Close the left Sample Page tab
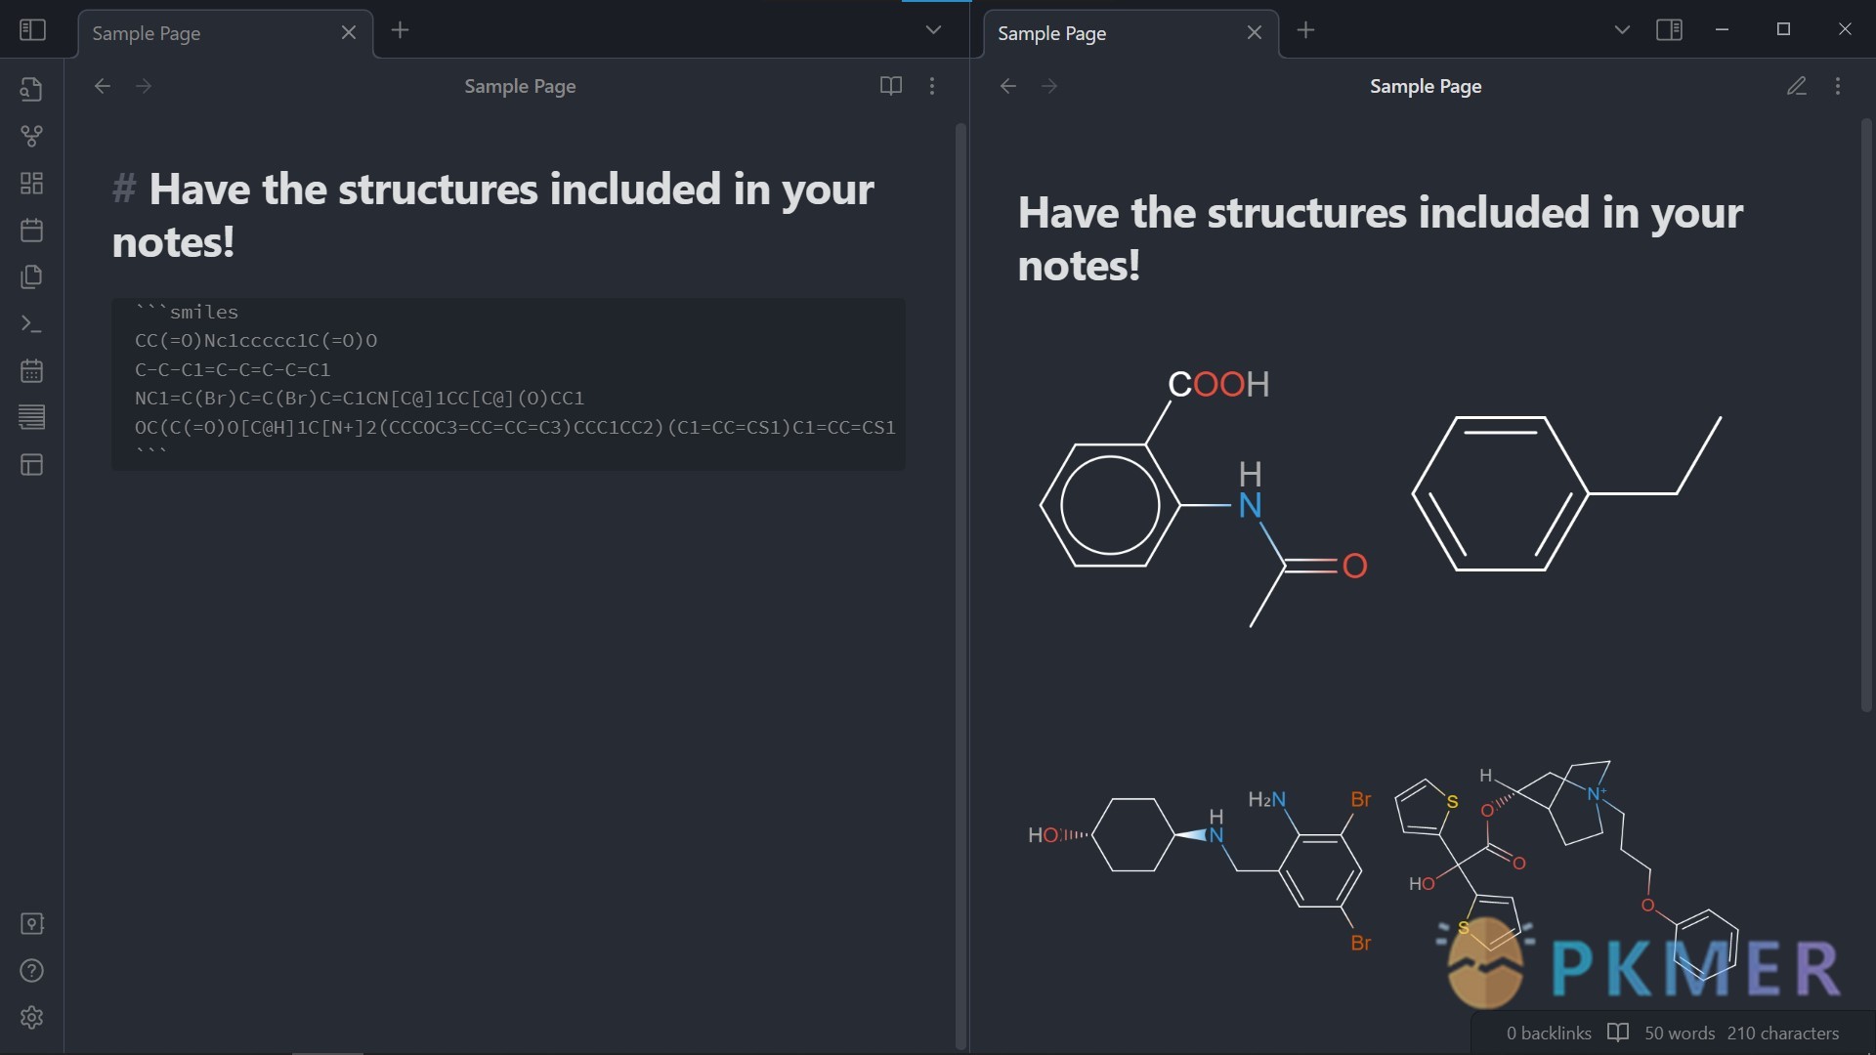The height and width of the screenshot is (1055, 1876). pyautogui.click(x=349, y=32)
